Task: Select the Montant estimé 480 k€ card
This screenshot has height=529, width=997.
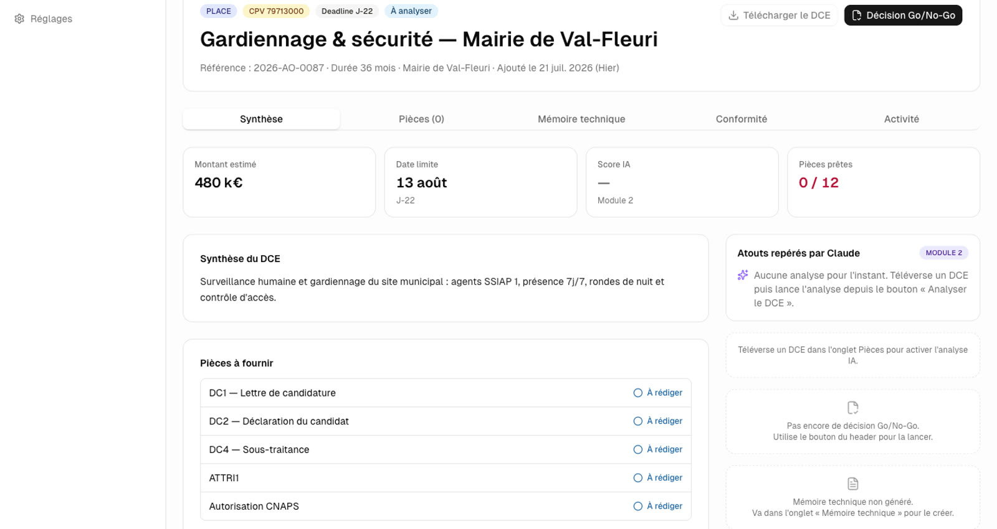Action: point(279,182)
